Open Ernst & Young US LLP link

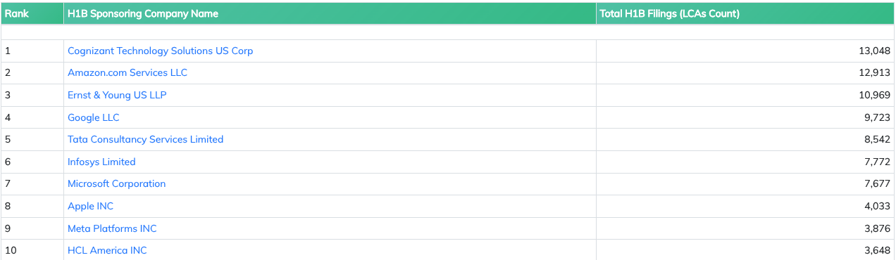[117, 95]
